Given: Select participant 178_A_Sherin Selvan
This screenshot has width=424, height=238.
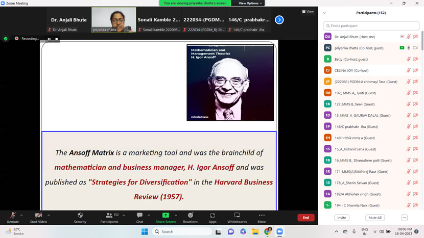Looking at the screenshot, I should (370, 183).
